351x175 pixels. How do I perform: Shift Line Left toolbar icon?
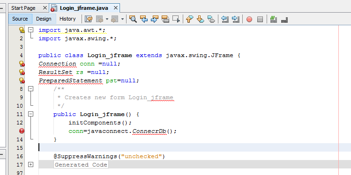[225, 19]
